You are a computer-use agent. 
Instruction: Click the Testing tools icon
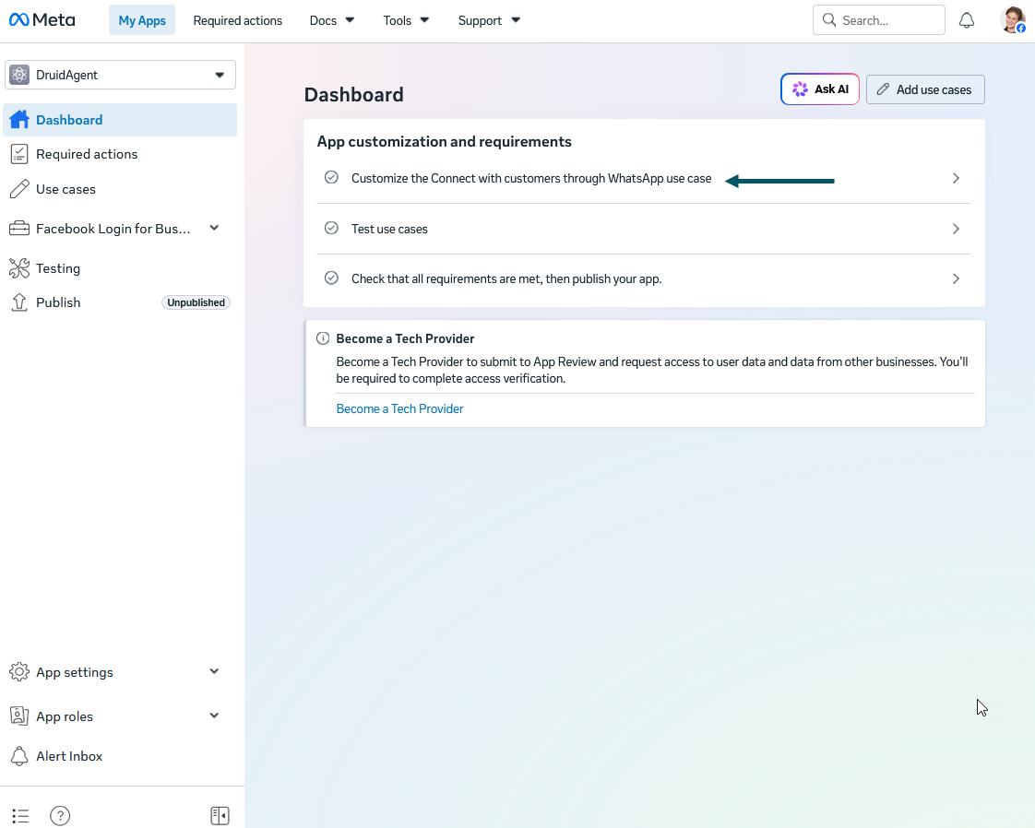tap(19, 268)
